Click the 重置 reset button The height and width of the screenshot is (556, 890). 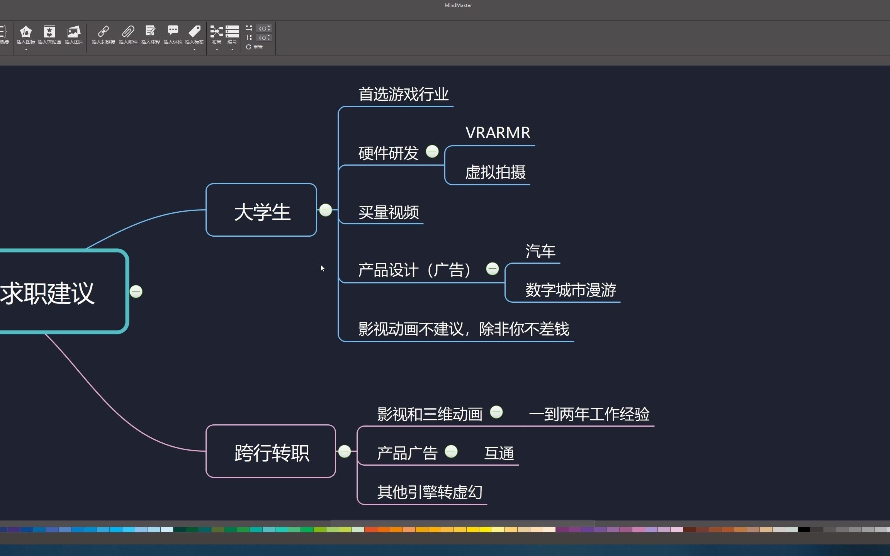(255, 47)
